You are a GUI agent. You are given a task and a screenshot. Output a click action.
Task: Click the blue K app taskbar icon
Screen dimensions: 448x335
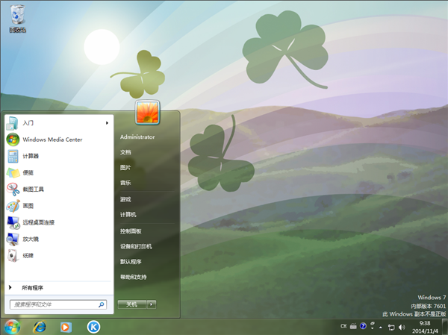(x=94, y=326)
